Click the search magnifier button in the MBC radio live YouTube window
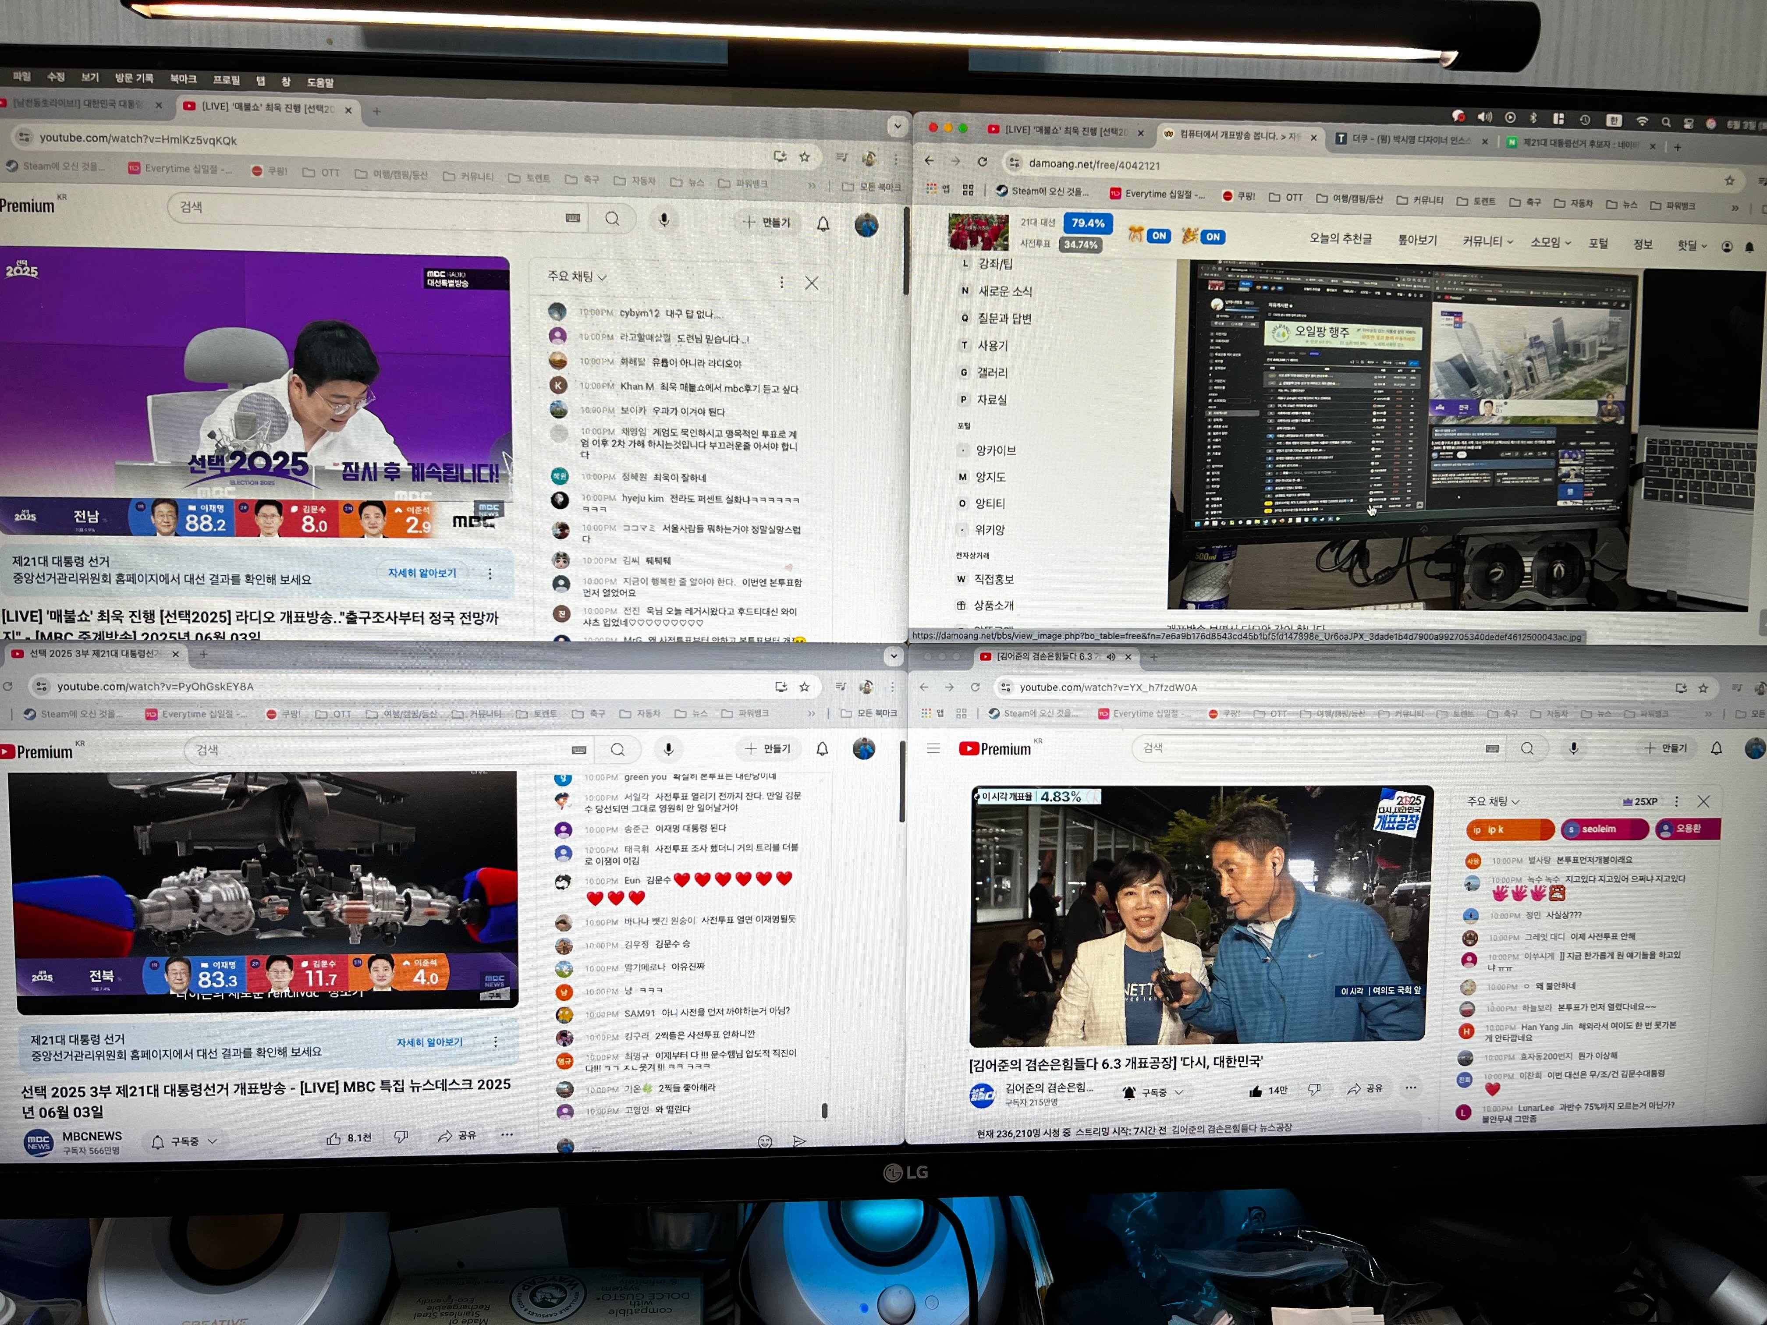The width and height of the screenshot is (1767, 1325). [x=612, y=219]
